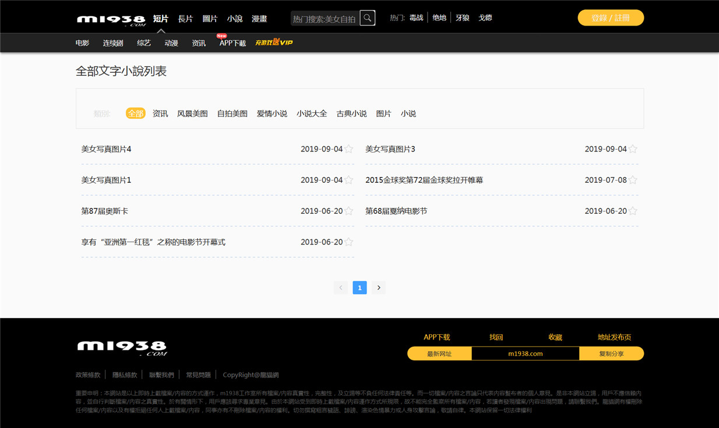Open footer 聯繫我們 link

[161, 375]
